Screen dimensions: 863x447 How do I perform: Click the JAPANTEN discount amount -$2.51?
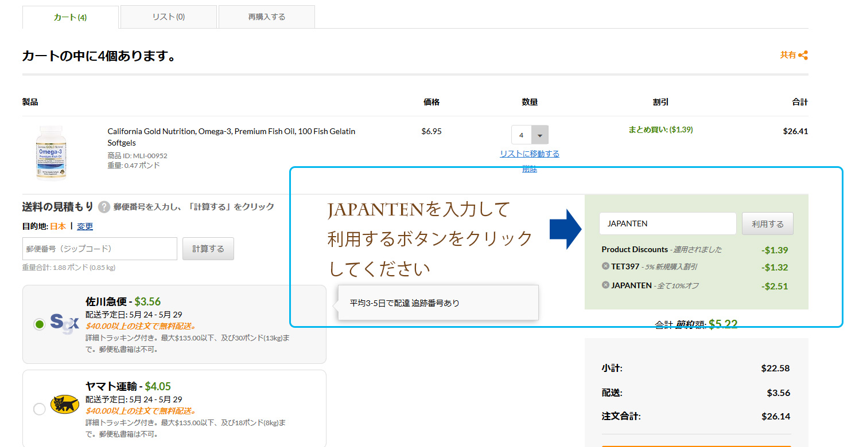[x=775, y=286]
